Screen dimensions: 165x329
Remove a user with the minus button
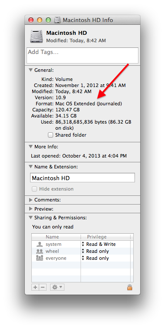click(x=43, y=287)
